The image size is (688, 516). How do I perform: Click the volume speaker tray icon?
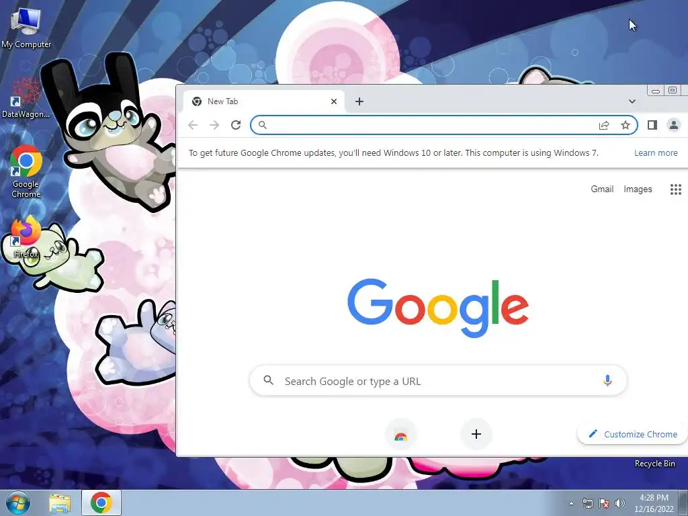pos(620,503)
